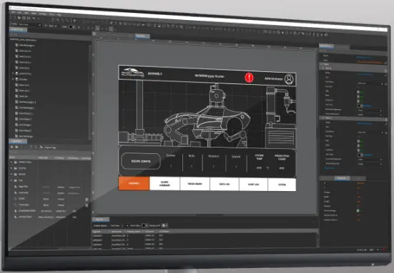Screen dimensions: 394x273
Task: Click the Background color swatch in the Tag Use toolbar
Action: click(x=164, y=226)
